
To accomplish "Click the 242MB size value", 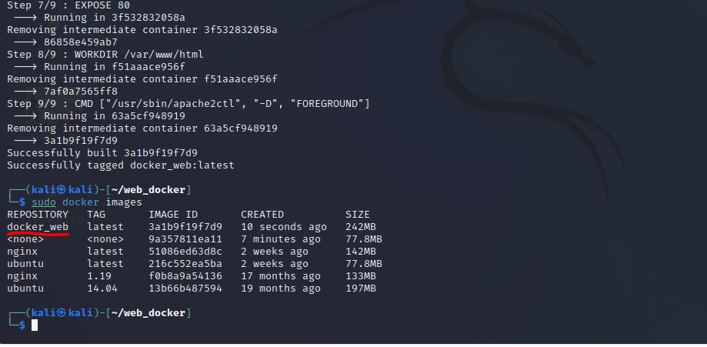I will 361,226.
